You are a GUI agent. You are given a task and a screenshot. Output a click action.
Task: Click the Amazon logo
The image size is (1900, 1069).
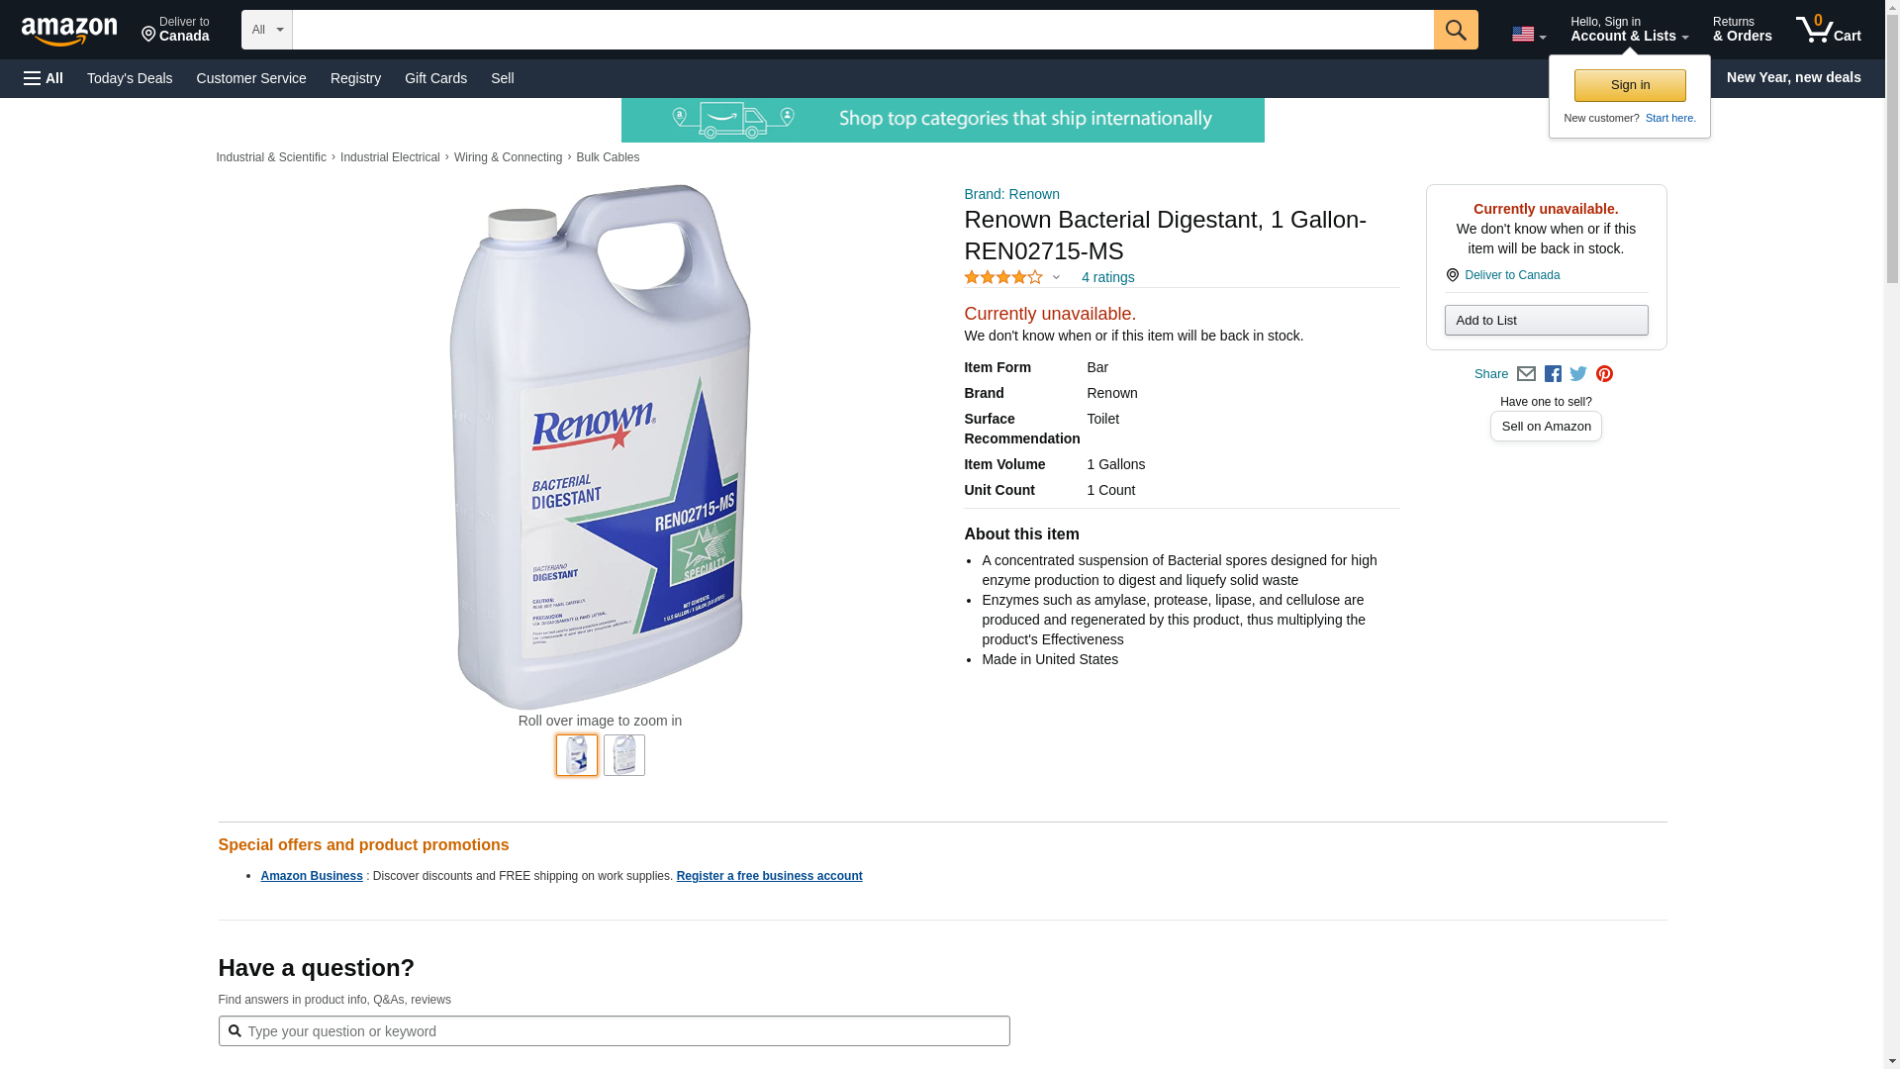click(x=69, y=31)
